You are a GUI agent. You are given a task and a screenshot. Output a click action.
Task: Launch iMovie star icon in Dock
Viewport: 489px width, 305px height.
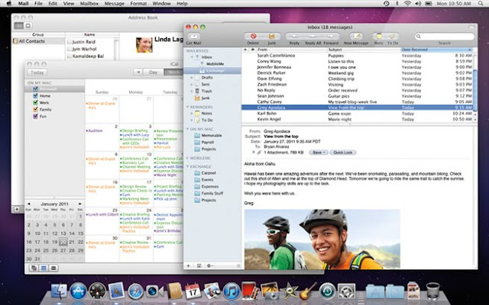coord(289,291)
